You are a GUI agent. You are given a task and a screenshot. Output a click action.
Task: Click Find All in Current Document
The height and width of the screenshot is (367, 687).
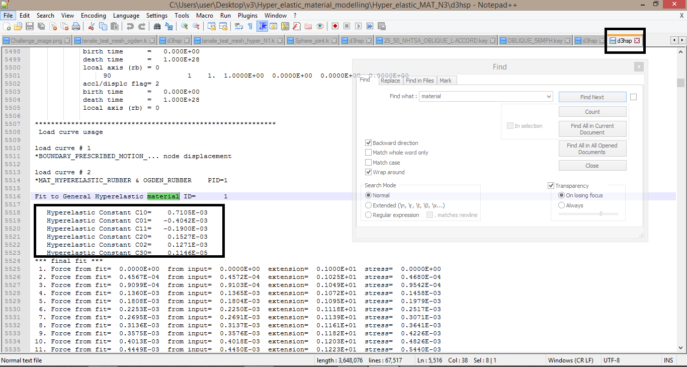[592, 129]
